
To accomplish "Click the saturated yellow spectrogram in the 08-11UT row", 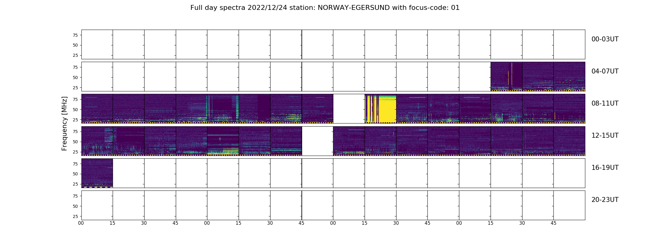I will 380,109.
